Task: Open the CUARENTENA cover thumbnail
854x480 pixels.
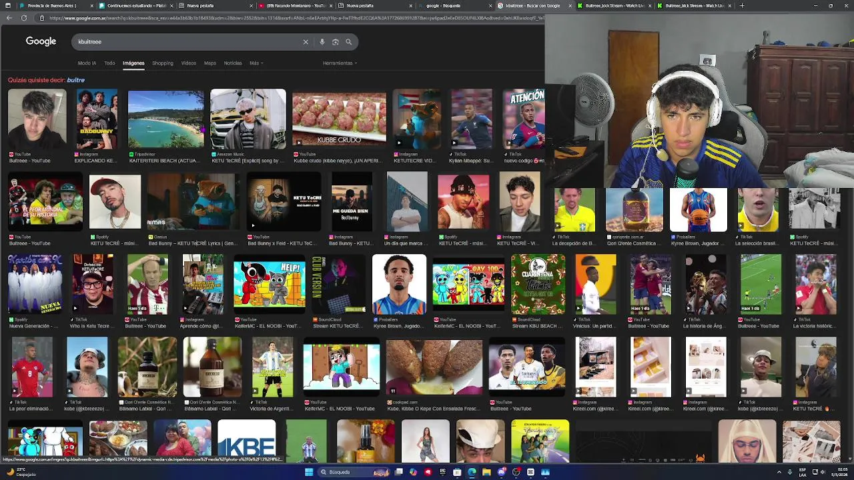Action: 538,283
